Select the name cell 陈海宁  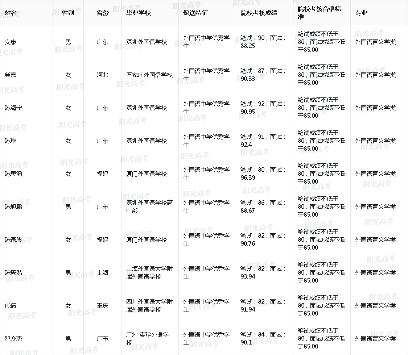[x=13, y=108]
